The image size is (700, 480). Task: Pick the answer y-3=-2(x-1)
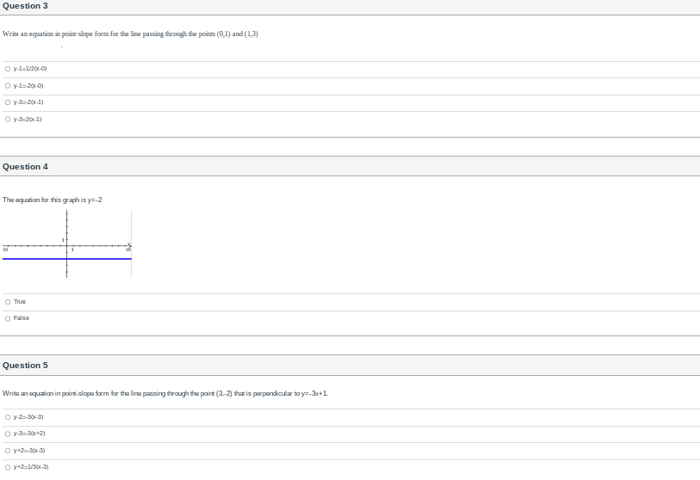[8, 102]
